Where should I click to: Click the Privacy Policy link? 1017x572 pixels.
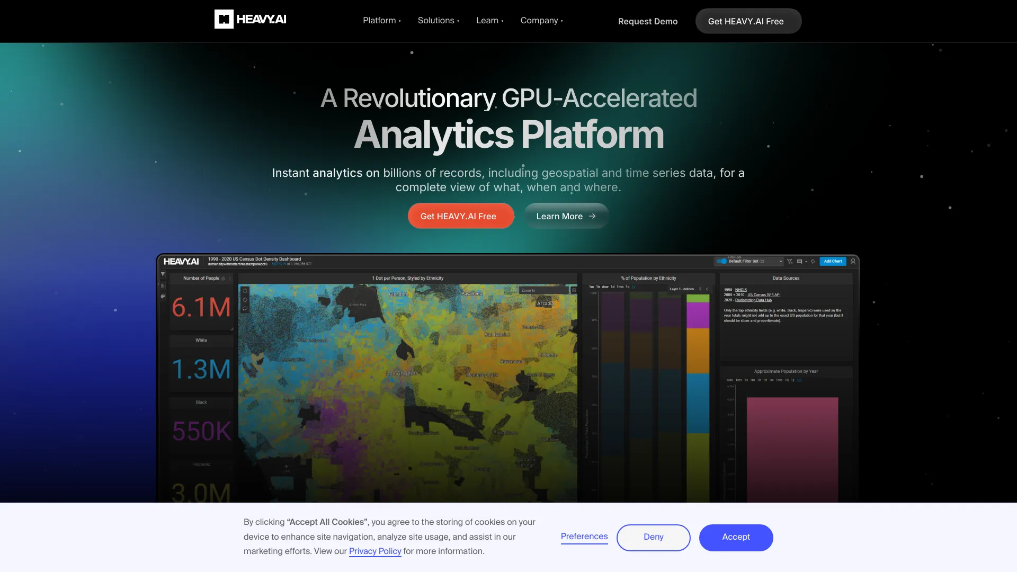click(x=375, y=552)
